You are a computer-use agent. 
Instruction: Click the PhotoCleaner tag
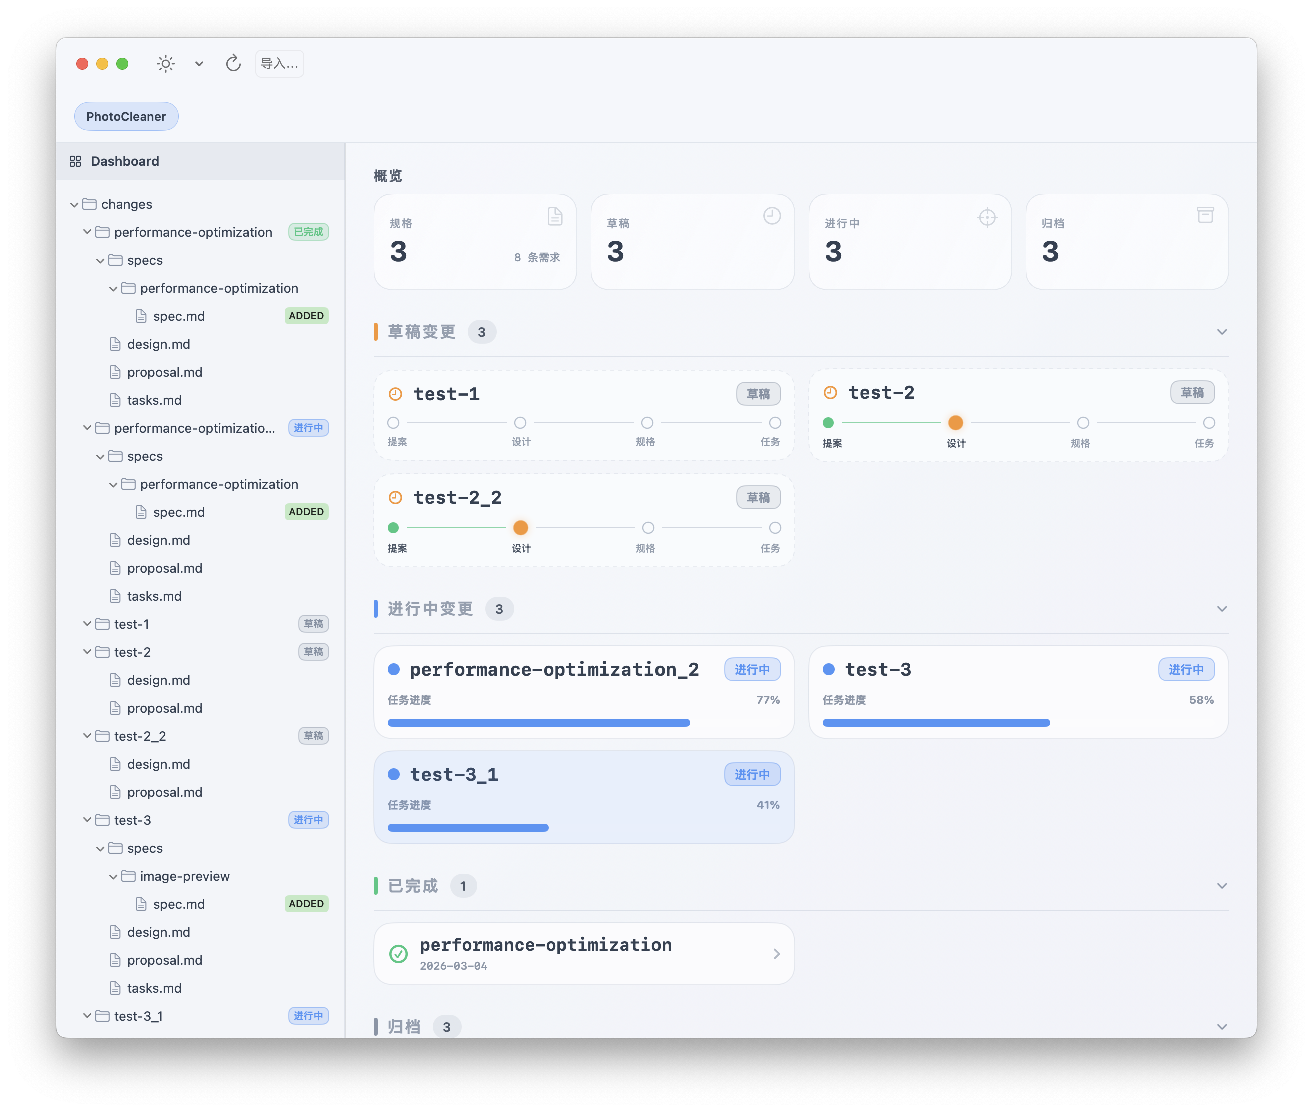126,116
